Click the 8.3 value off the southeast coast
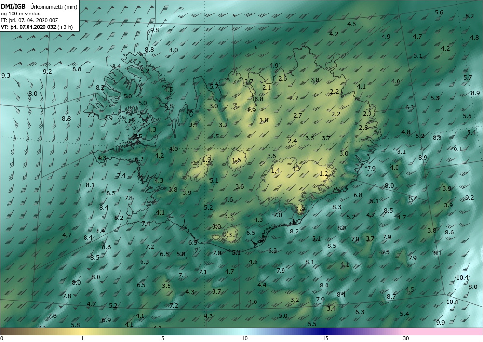Viewport: 483px width, 342px height. click(x=337, y=207)
